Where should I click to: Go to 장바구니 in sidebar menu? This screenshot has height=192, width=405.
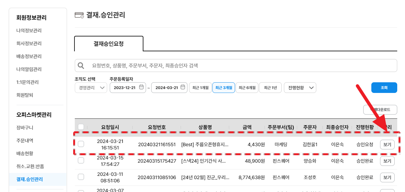[x=25, y=128]
